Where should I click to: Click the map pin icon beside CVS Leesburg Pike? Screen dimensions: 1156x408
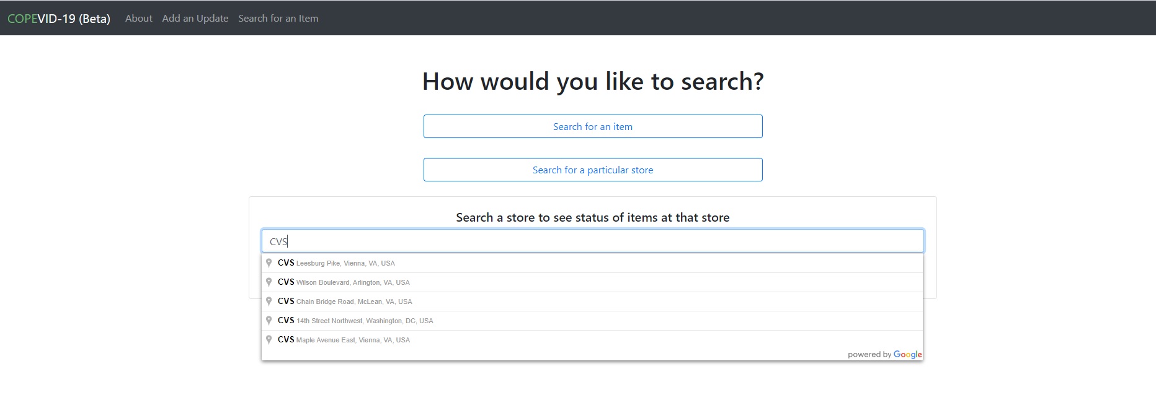[269, 263]
